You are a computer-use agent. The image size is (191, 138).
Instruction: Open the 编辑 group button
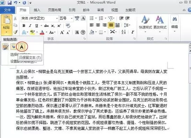pos(175,24)
